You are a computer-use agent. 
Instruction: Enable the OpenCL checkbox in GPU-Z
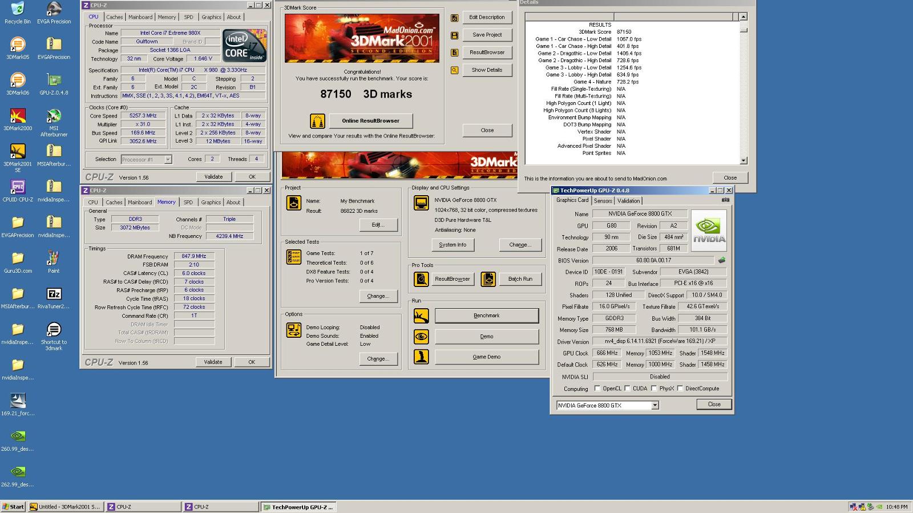click(x=597, y=388)
